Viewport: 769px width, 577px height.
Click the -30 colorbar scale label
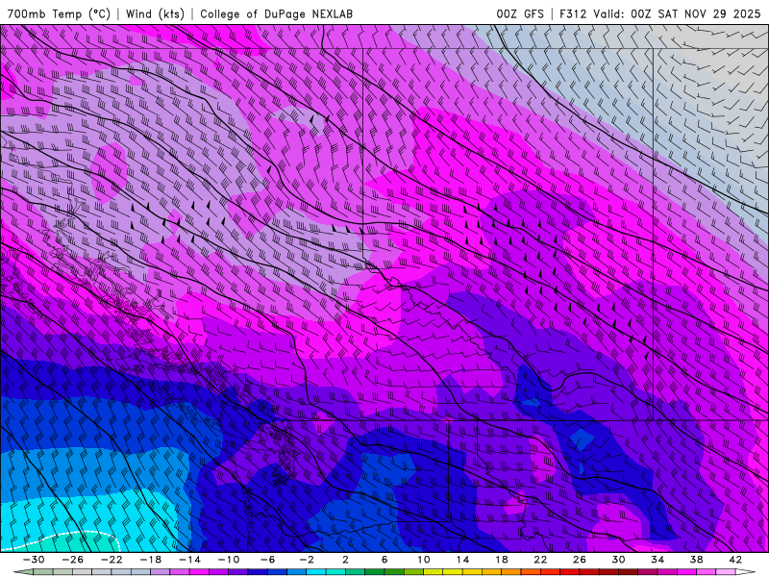34,560
